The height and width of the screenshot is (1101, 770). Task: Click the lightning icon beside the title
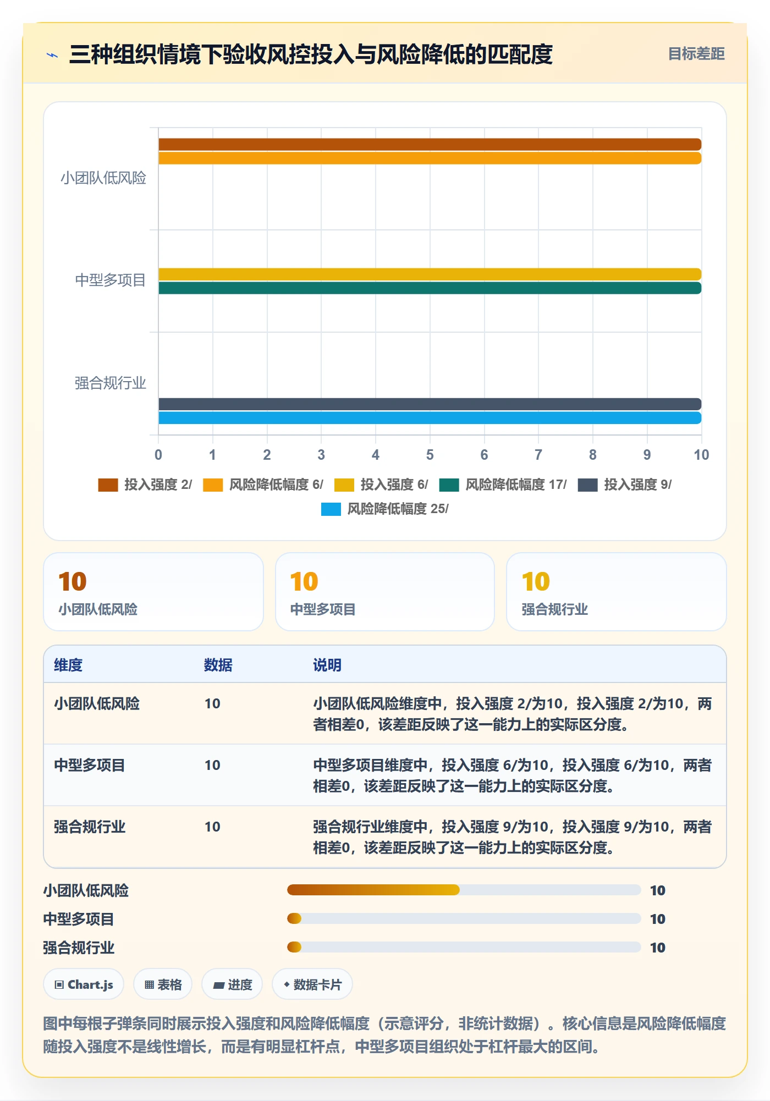[52, 54]
